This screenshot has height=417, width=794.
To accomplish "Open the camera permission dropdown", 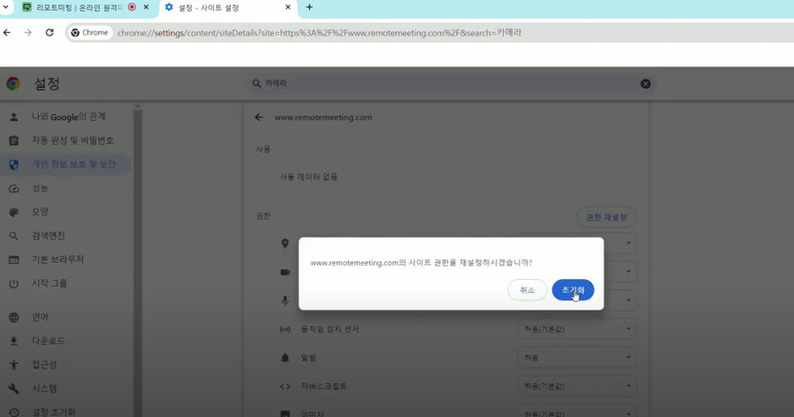I will click(620, 272).
